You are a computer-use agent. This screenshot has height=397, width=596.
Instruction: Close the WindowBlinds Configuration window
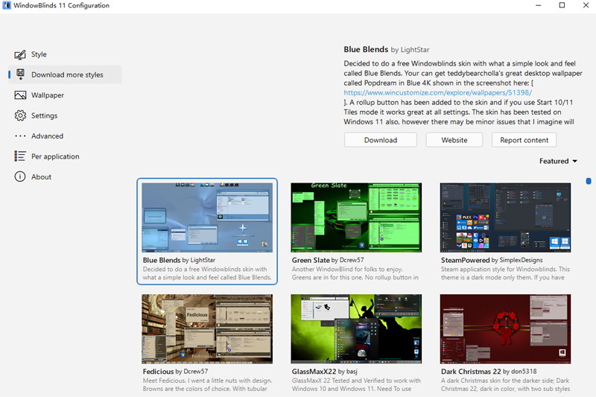586,5
